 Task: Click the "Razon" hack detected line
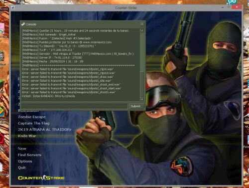pos(57,38)
